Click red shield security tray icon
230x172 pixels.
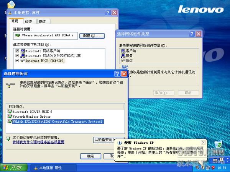coord(213,168)
